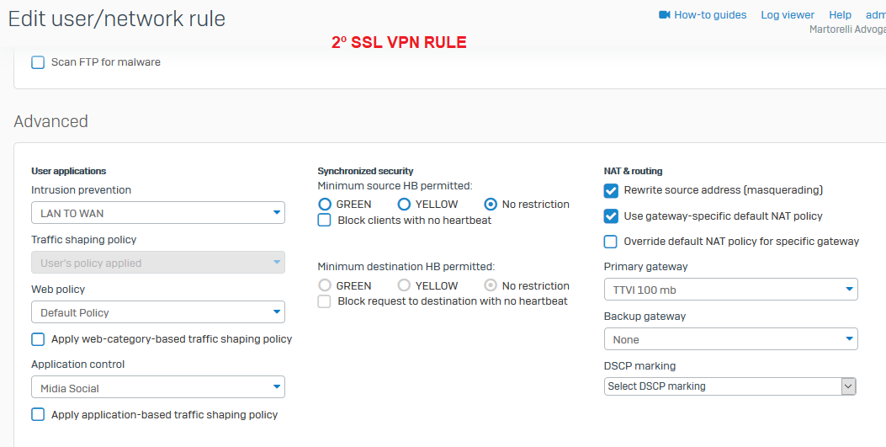
Task: Select GREEN for minimum source HB
Action: tap(325, 204)
